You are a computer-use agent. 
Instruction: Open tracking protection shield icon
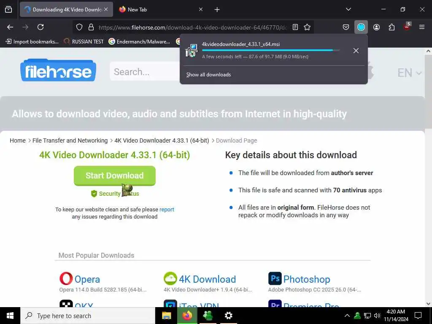click(79, 27)
